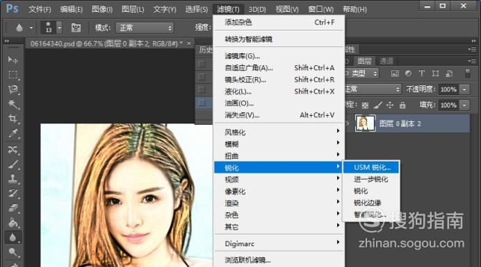Choose 进一步锐化 from sharpen submenu

[x=371, y=179]
